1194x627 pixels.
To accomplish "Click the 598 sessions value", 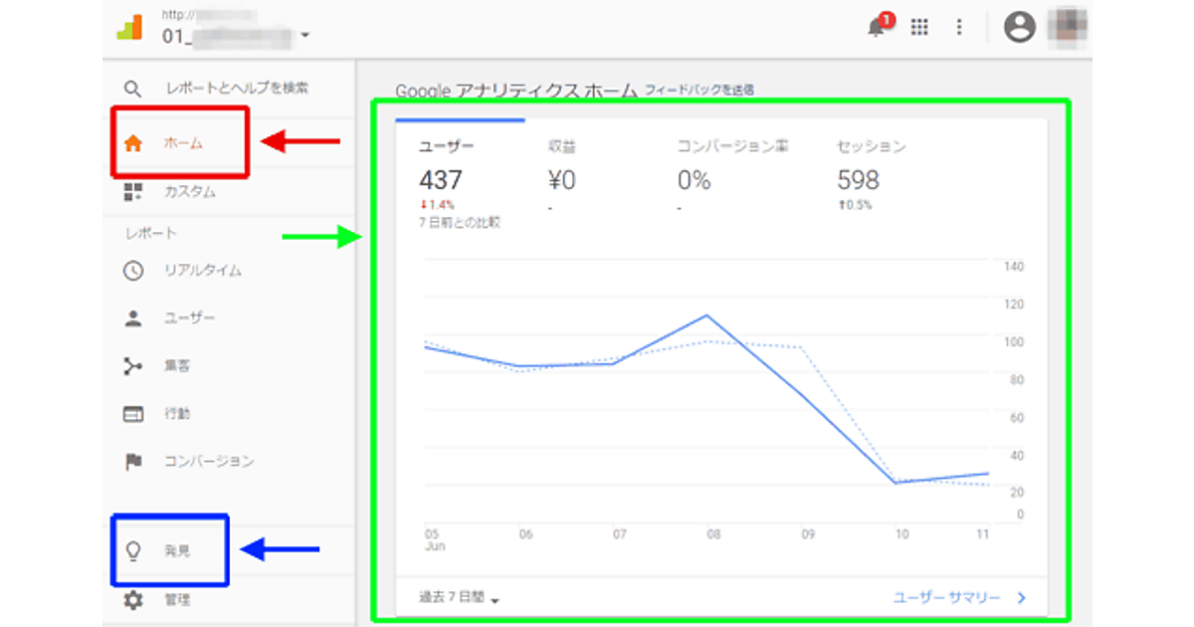I will click(x=859, y=180).
